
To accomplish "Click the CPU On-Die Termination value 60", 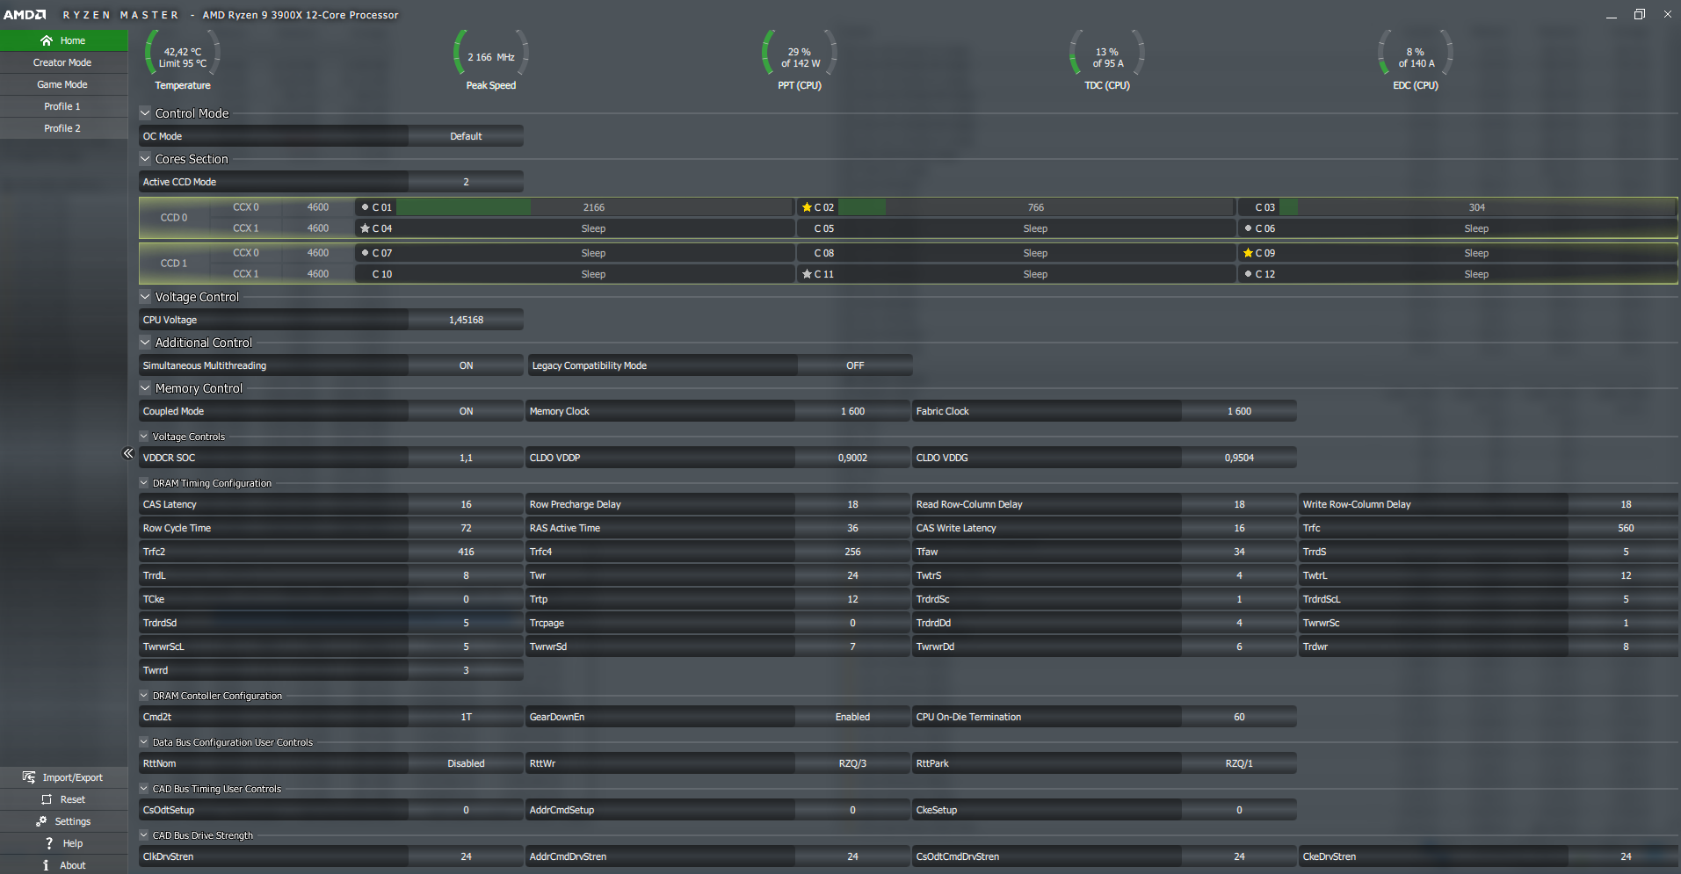I will click(x=1239, y=717).
